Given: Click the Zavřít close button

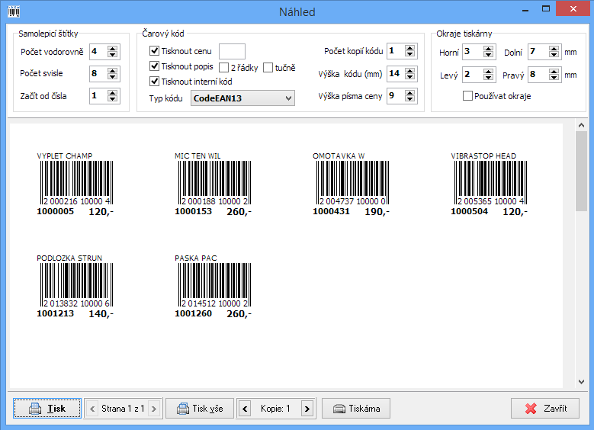Looking at the screenshot, I should 545,409.
